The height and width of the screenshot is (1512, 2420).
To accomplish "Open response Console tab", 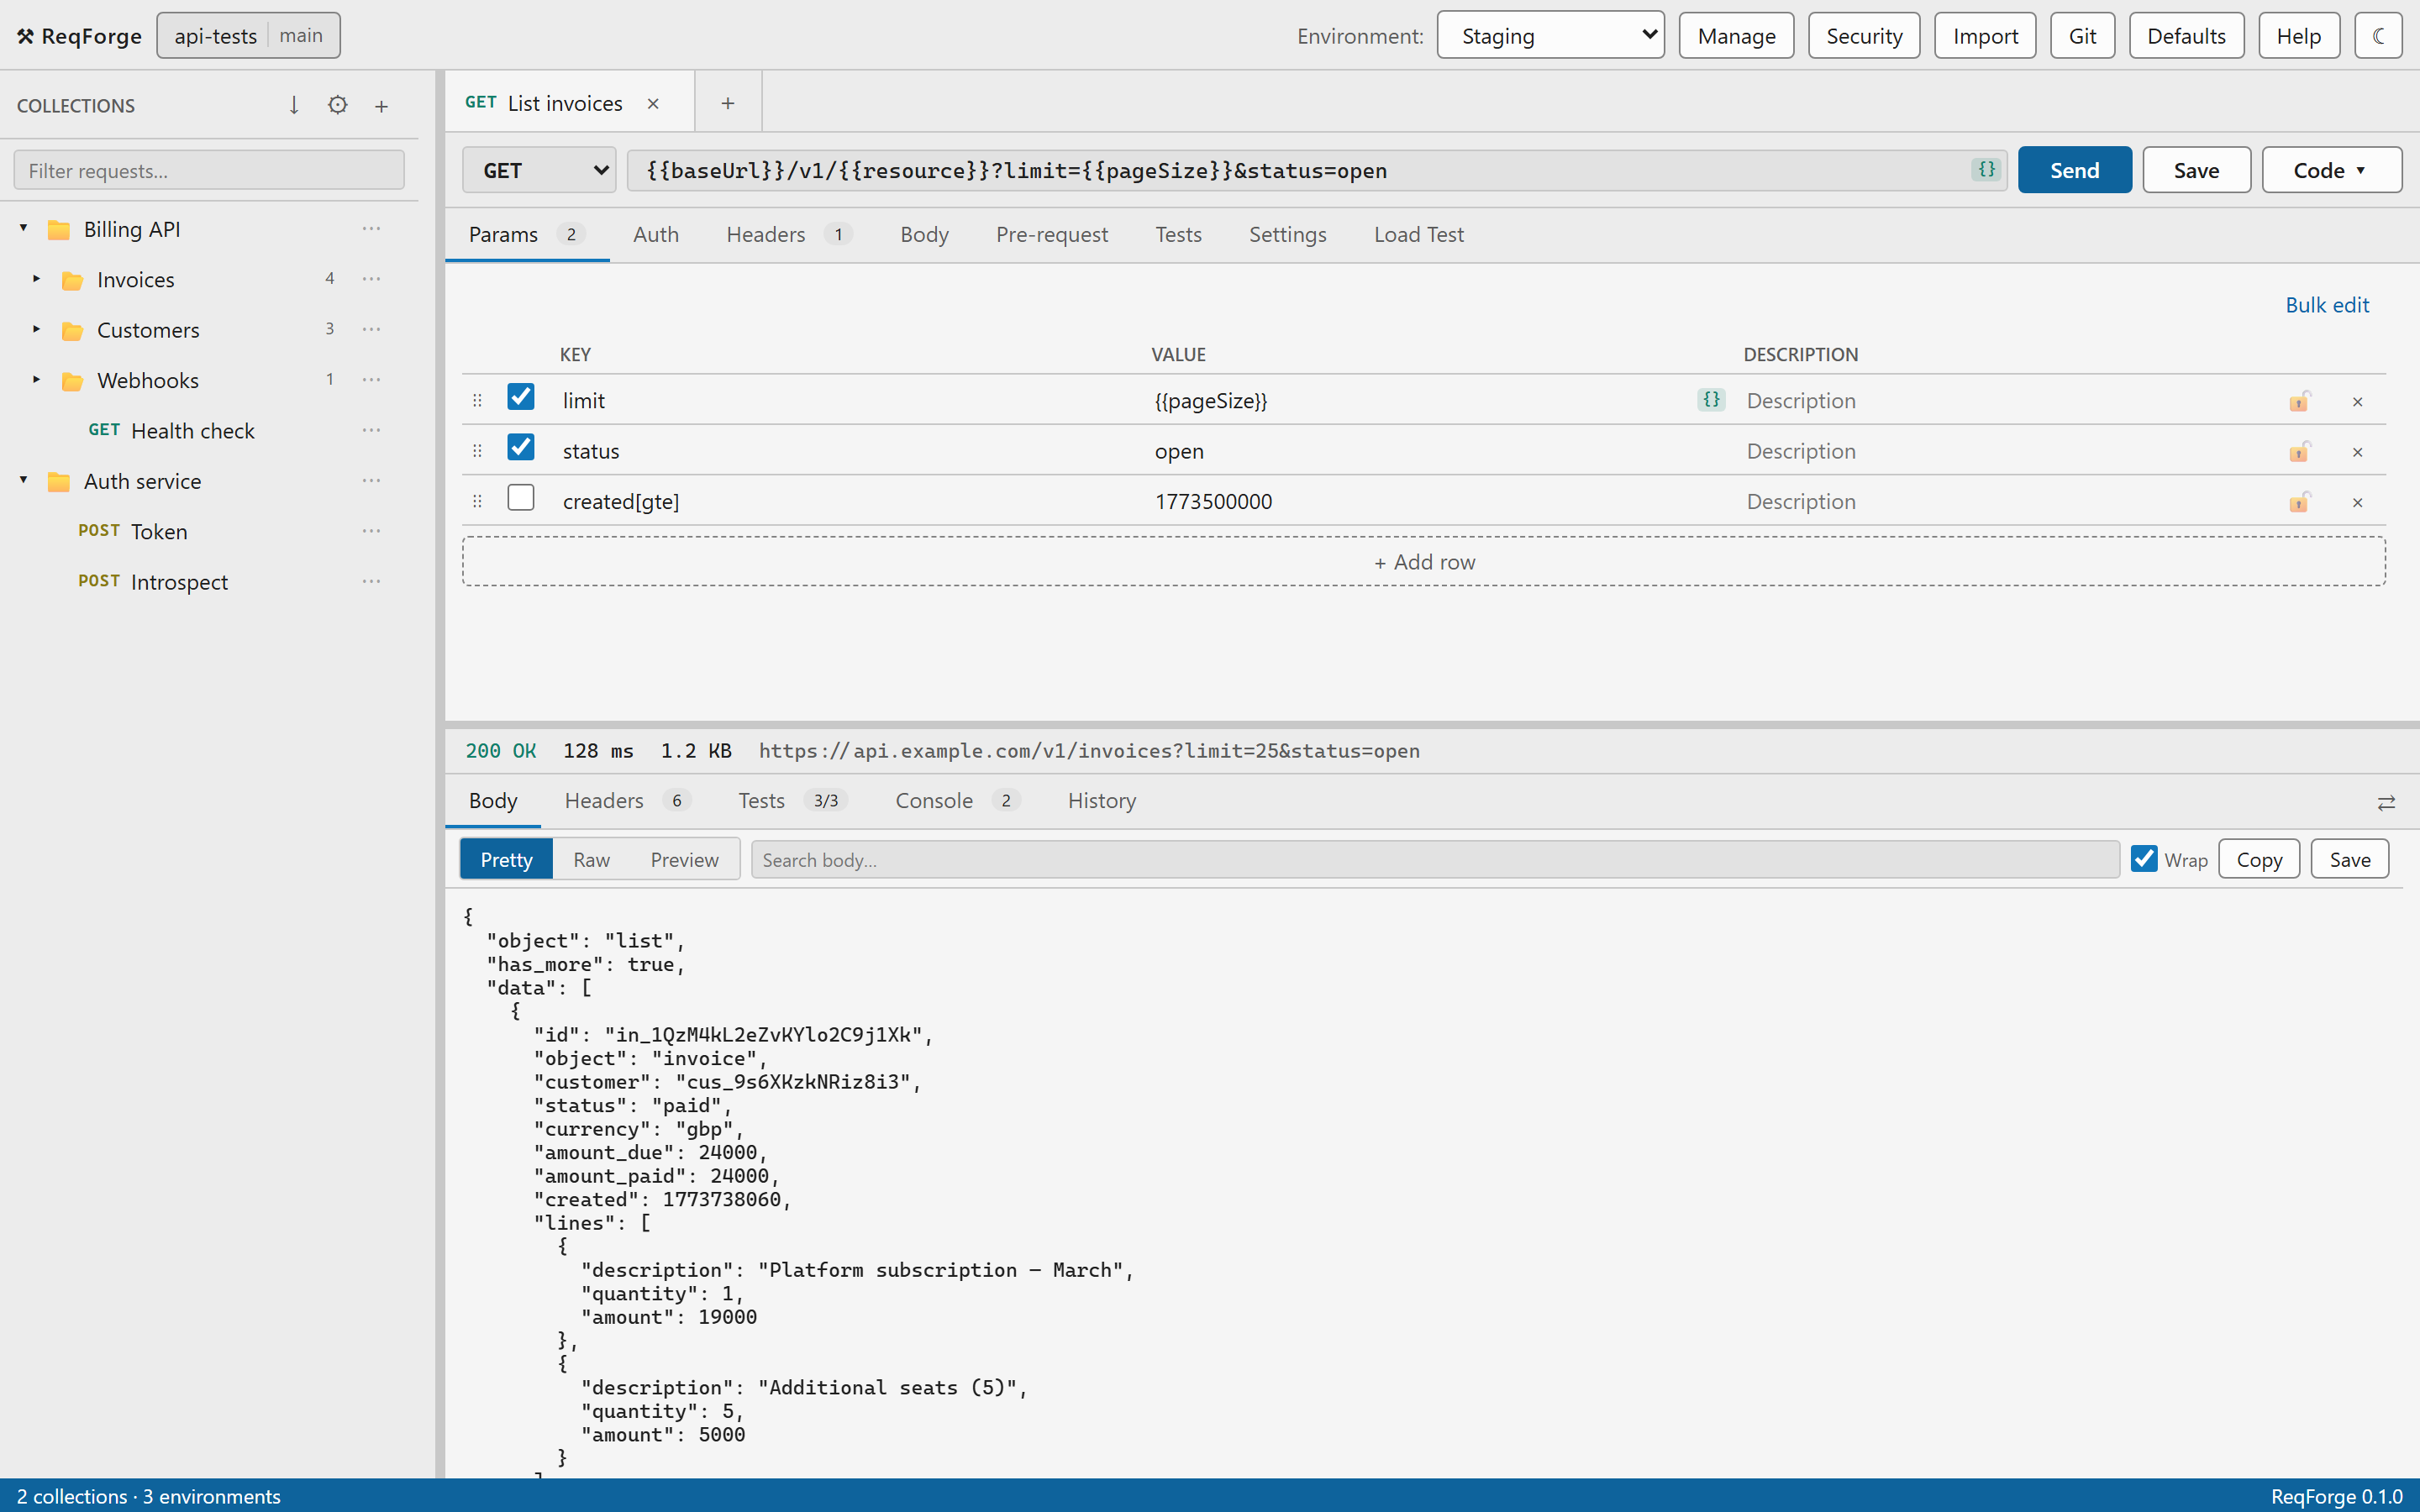I will click(x=956, y=801).
